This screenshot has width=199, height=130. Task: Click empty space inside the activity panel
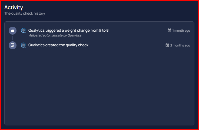tap(99, 86)
